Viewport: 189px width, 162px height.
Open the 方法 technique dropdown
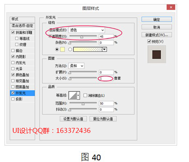click(76, 66)
